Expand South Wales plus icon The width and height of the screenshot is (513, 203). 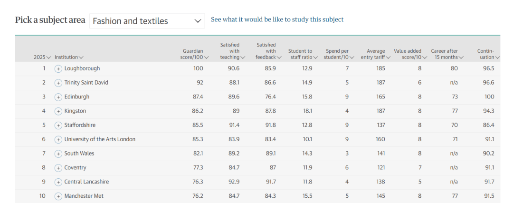click(58, 154)
